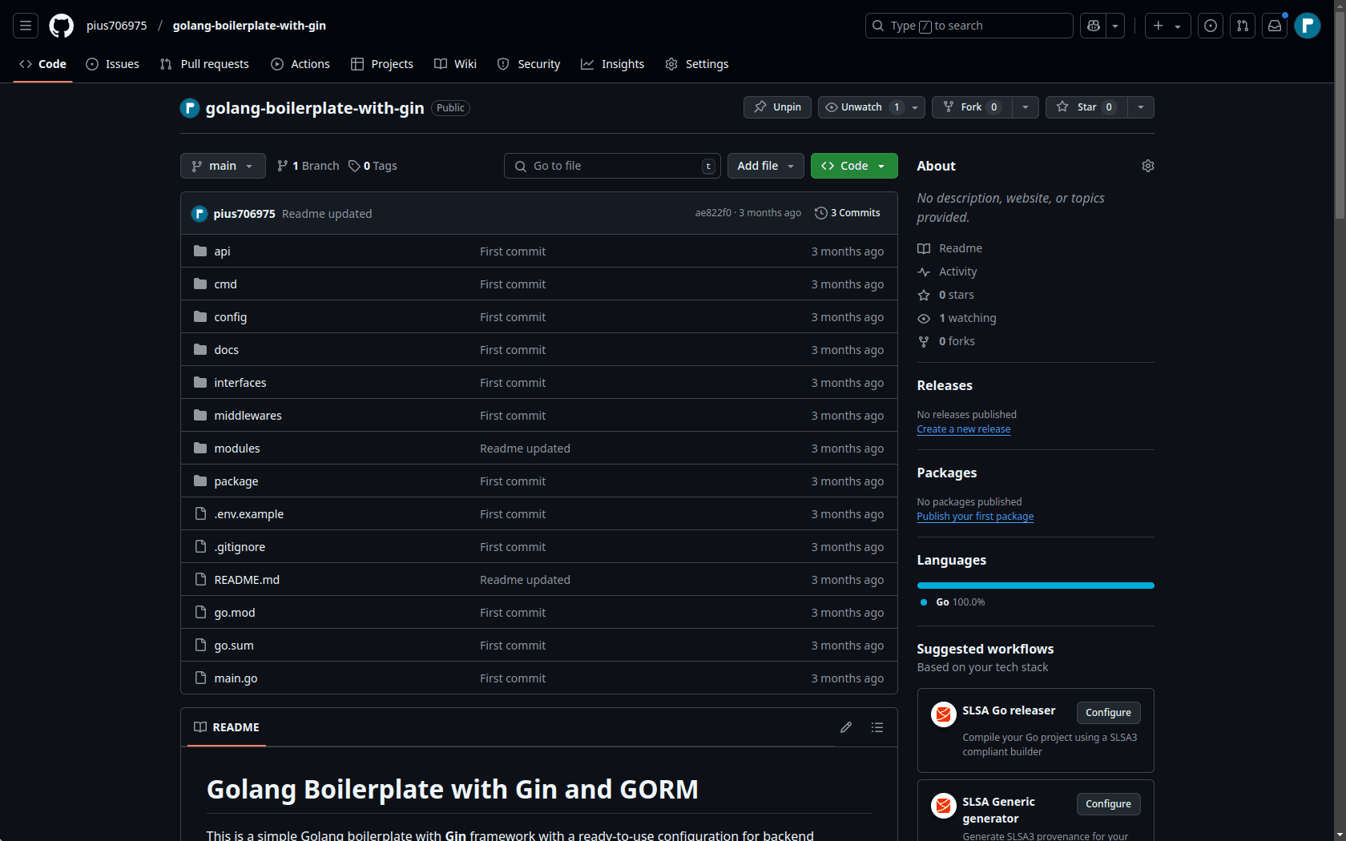Viewport: 1346px width, 841px height.
Task: Click the api folder icon
Action: (x=200, y=251)
